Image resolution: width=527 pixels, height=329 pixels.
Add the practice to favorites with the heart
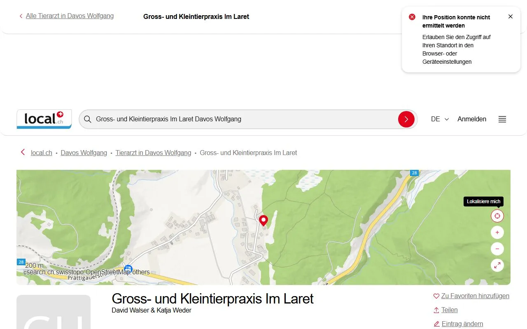[x=436, y=296]
